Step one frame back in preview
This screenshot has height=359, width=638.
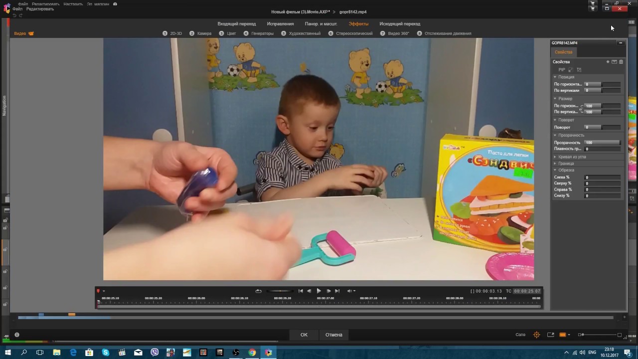click(x=309, y=291)
